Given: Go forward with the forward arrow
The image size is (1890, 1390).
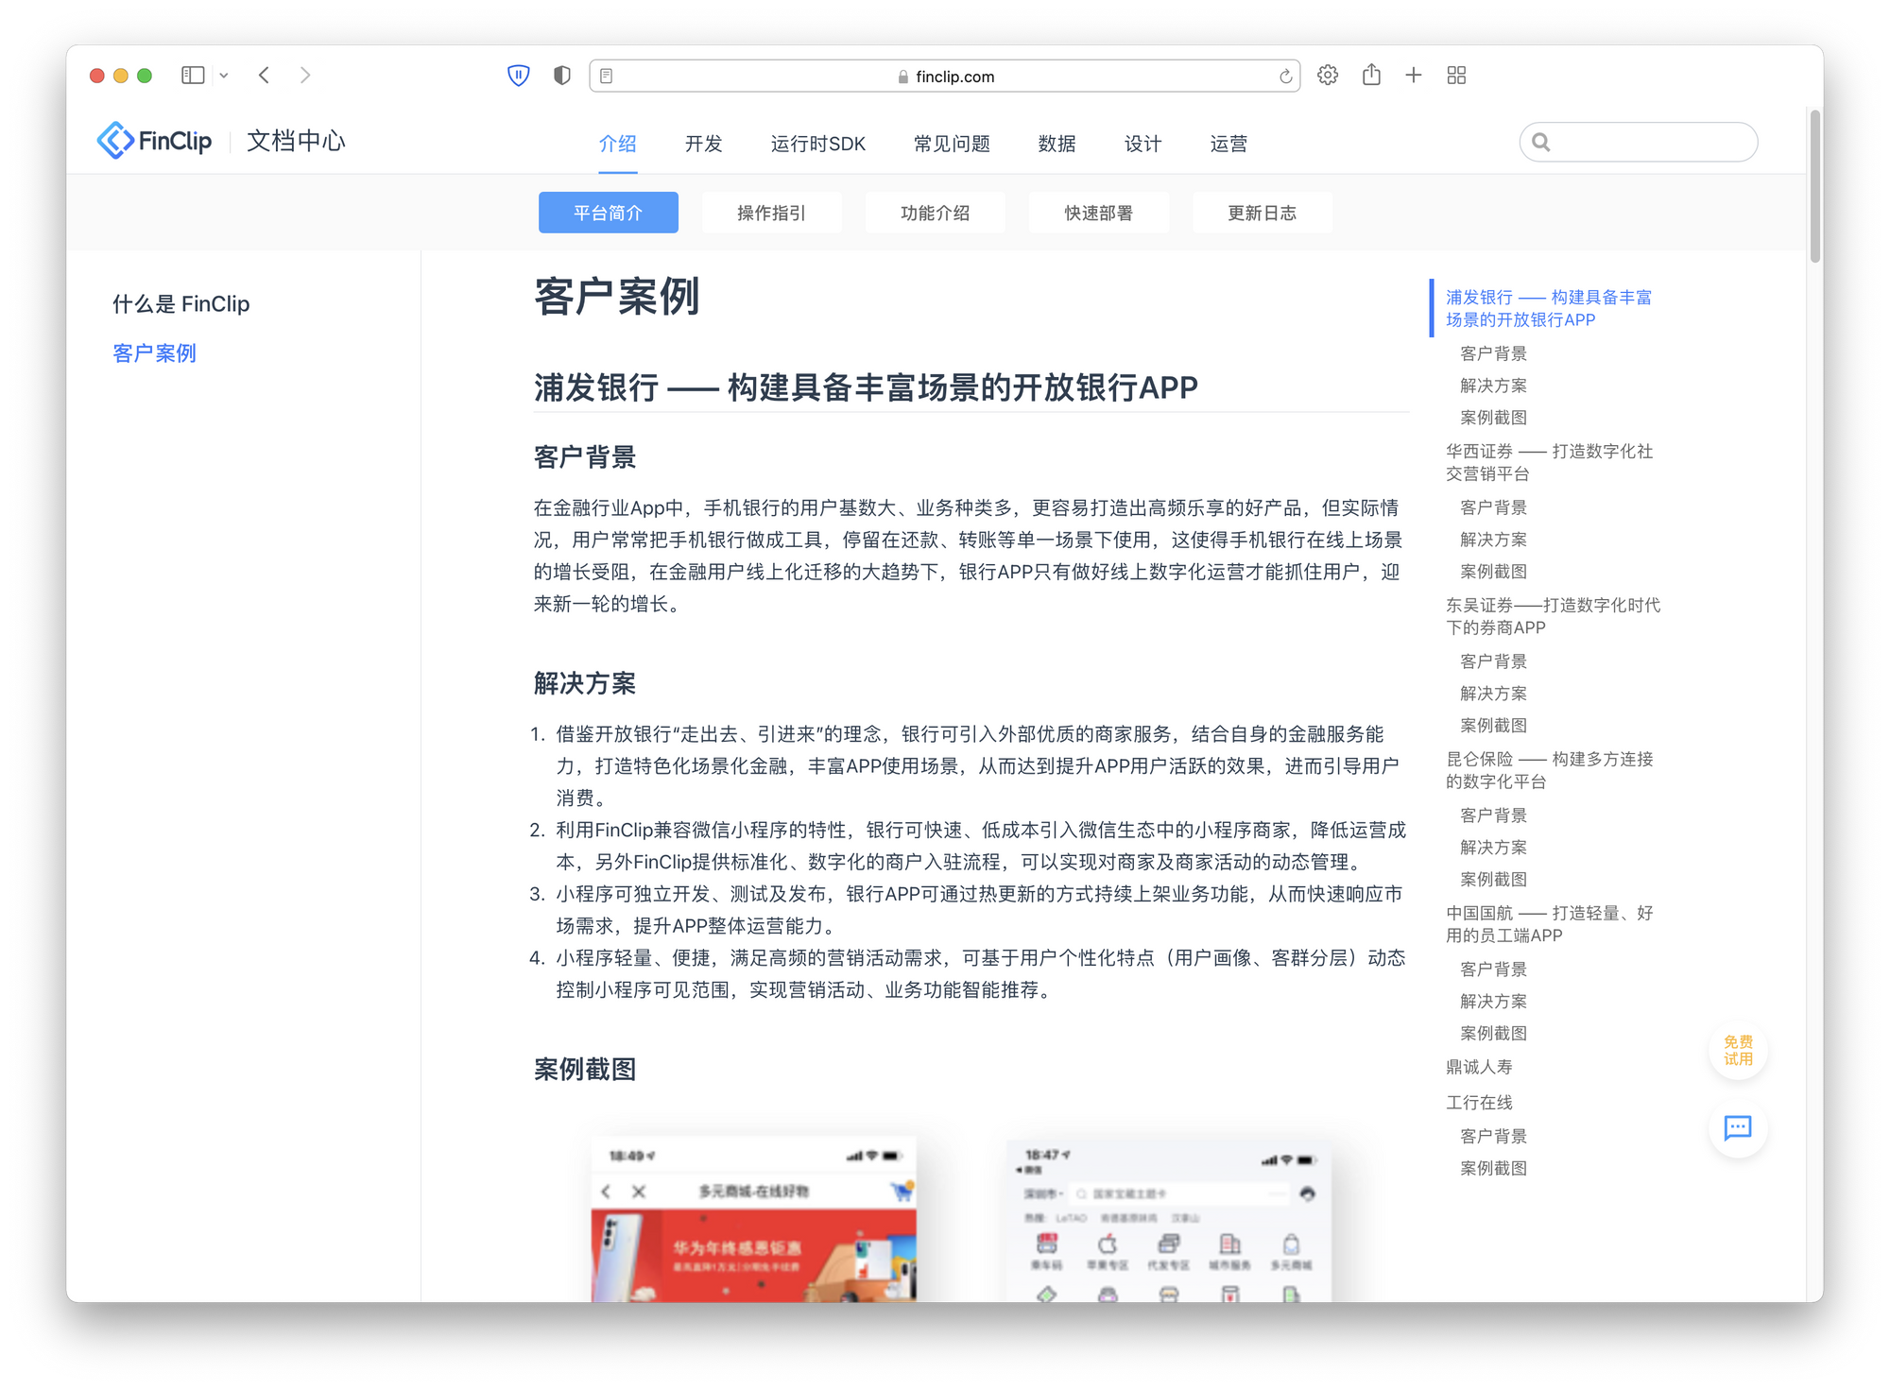Looking at the screenshot, I should [304, 76].
